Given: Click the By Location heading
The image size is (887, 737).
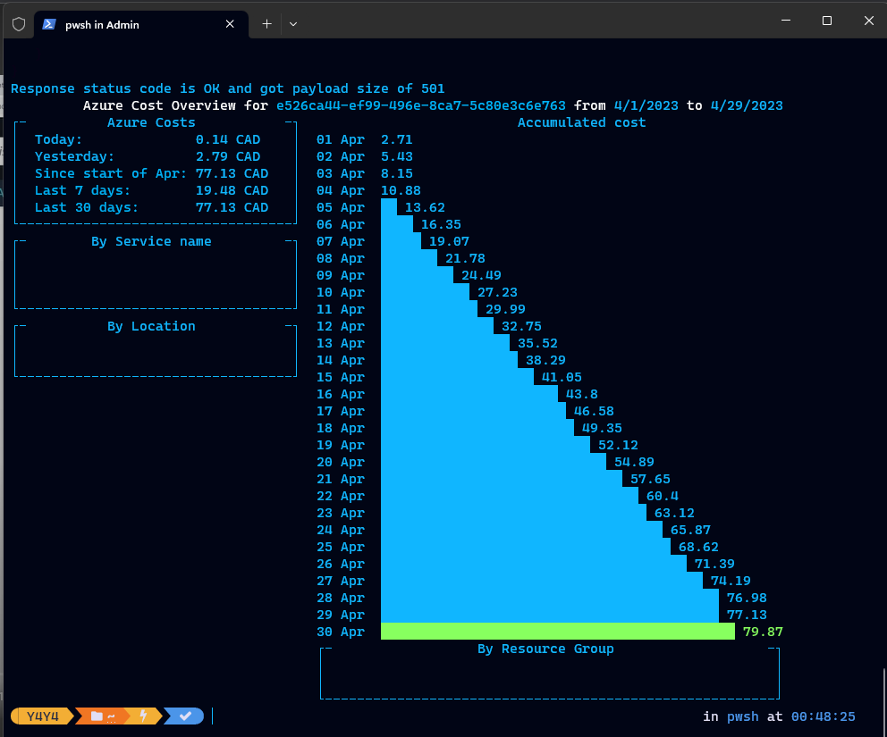Looking at the screenshot, I should point(151,326).
